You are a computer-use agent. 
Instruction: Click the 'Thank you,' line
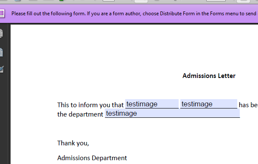click(73, 143)
